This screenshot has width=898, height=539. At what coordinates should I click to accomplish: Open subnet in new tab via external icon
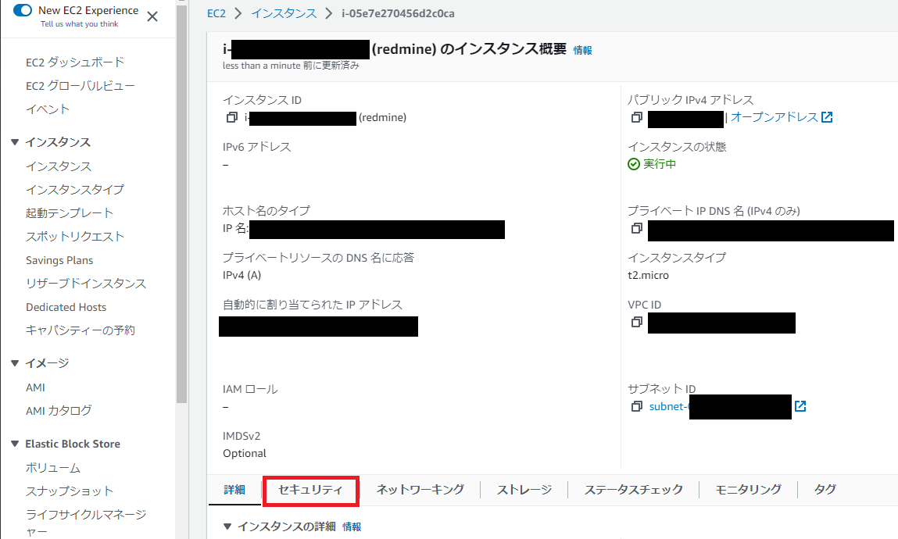point(800,406)
